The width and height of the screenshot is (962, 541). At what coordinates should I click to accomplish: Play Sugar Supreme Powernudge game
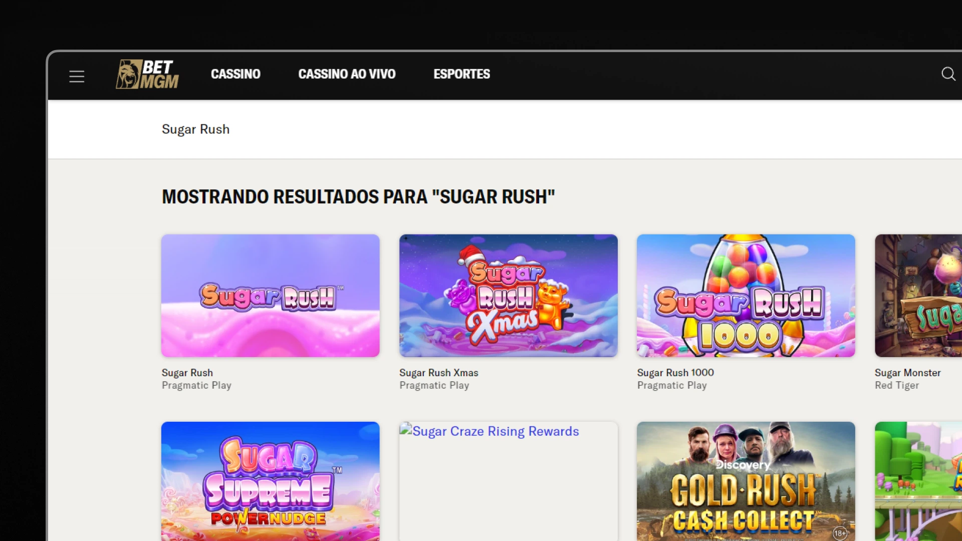271,481
